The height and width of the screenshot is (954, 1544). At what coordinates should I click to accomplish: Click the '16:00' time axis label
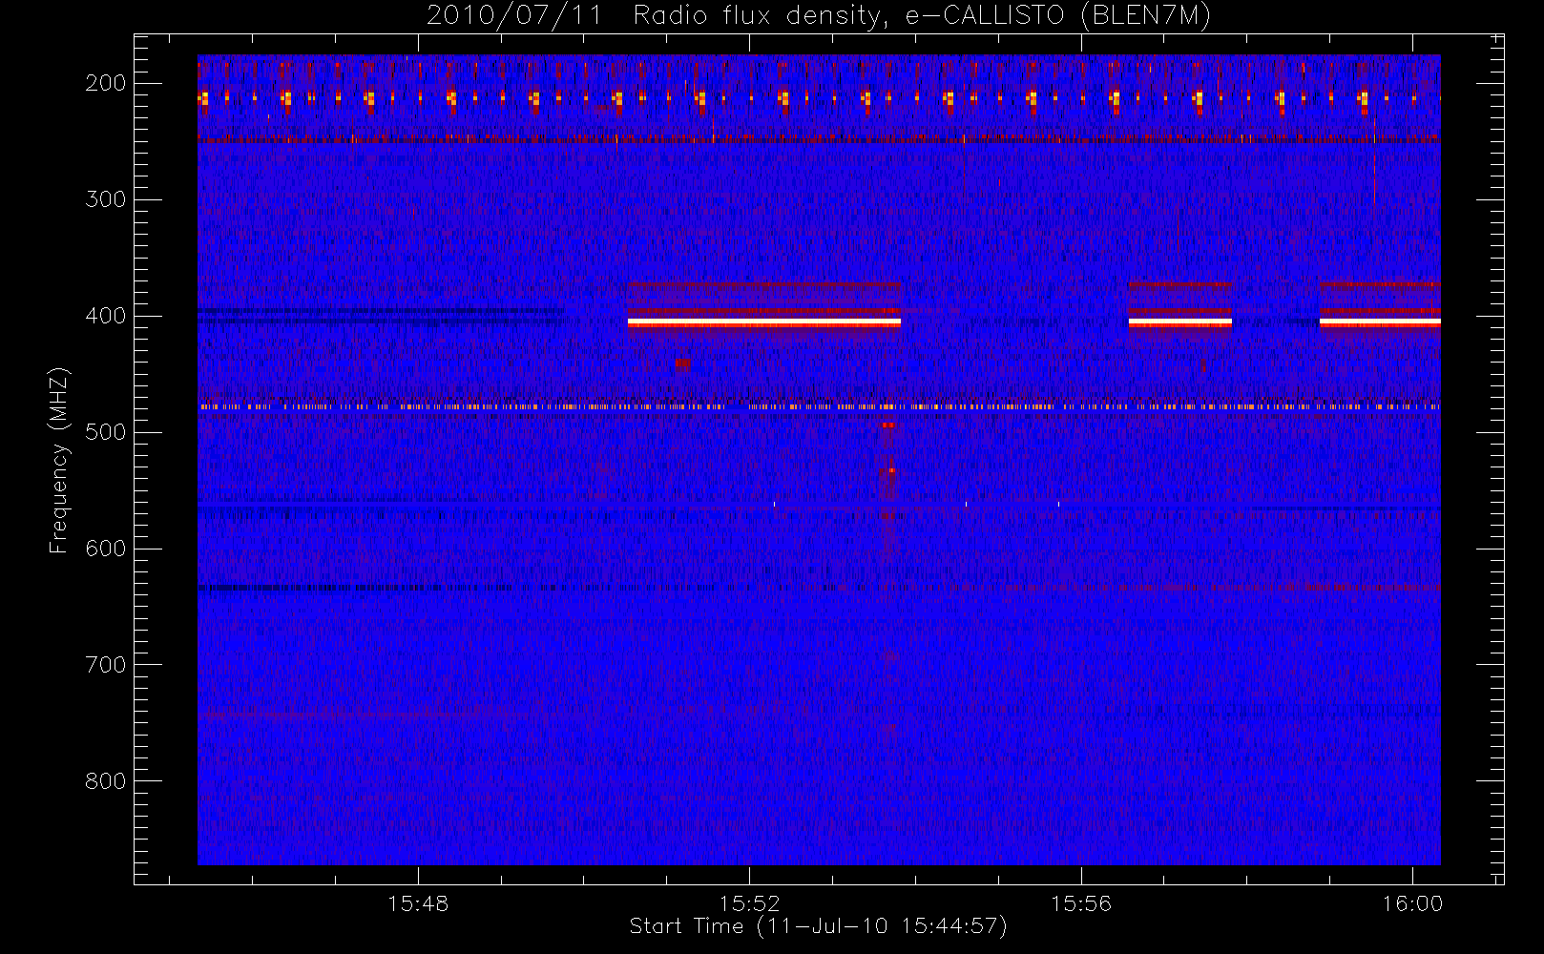click(x=1412, y=903)
